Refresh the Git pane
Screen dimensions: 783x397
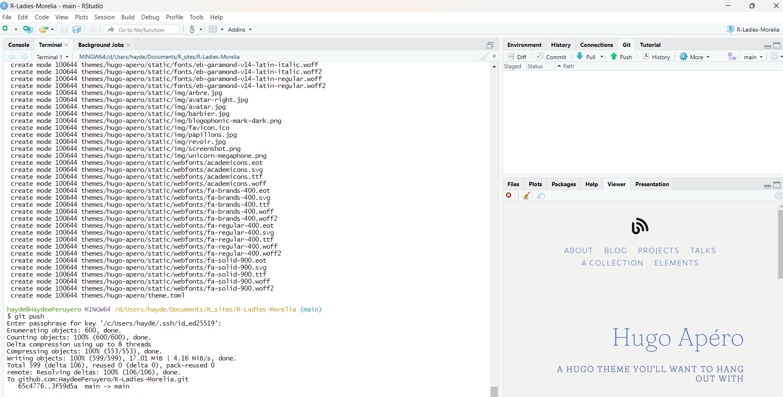[x=774, y=56]
